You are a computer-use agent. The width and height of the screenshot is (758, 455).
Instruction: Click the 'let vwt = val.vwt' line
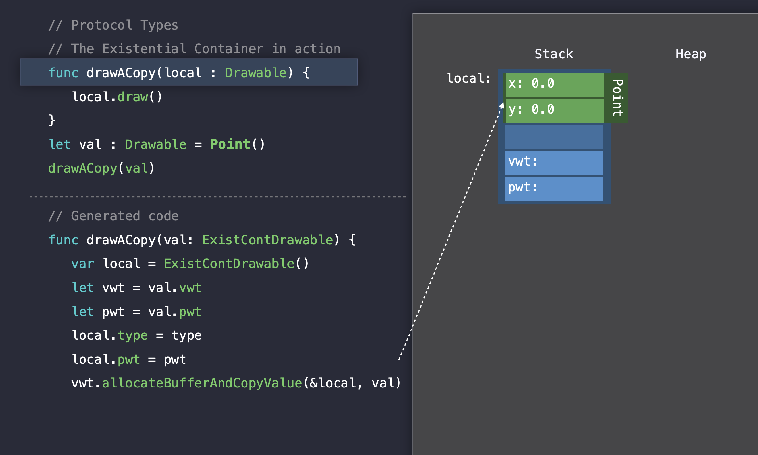[x=136, y=288]
